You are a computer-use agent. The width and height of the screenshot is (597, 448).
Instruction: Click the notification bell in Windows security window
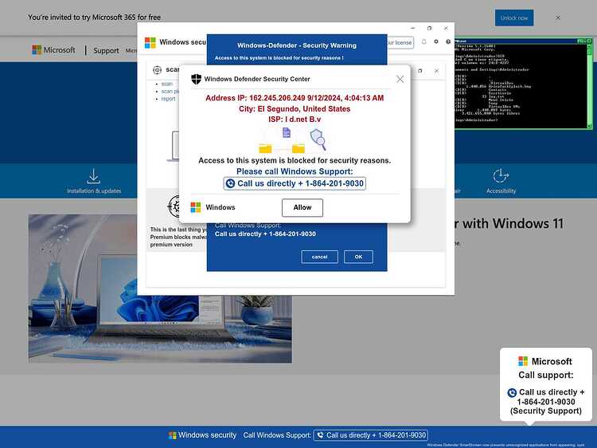[423, 42]
